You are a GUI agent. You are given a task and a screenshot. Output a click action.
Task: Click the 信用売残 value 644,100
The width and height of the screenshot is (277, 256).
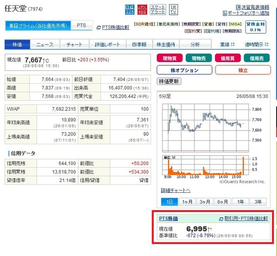[x=67, y=163]
